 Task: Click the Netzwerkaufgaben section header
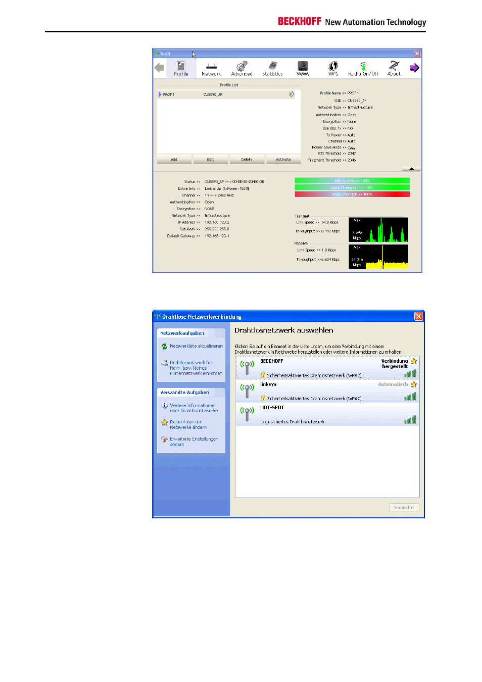pos(191,333)
